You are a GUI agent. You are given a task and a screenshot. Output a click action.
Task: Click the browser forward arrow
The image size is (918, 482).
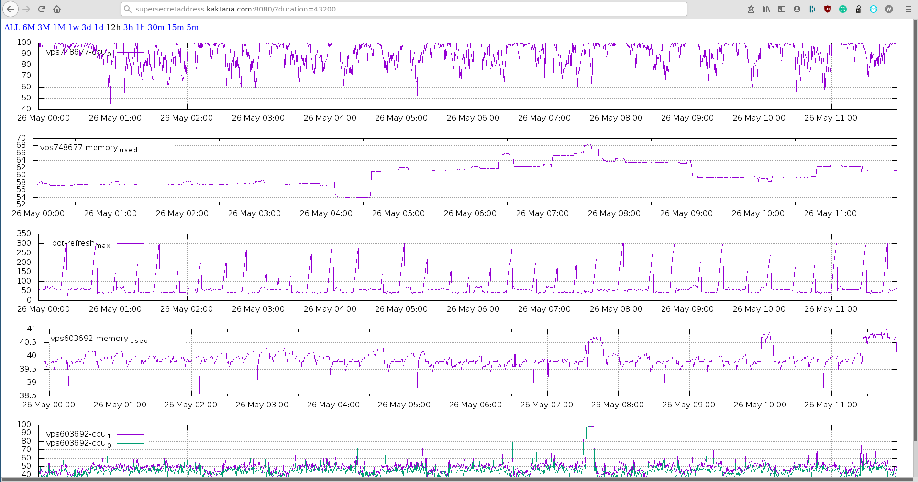coord(26,9)
